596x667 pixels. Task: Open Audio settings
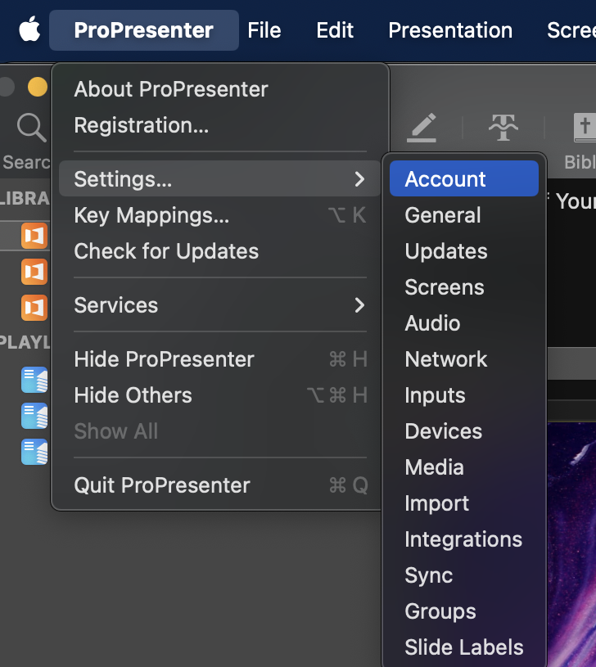pos(464,323)
